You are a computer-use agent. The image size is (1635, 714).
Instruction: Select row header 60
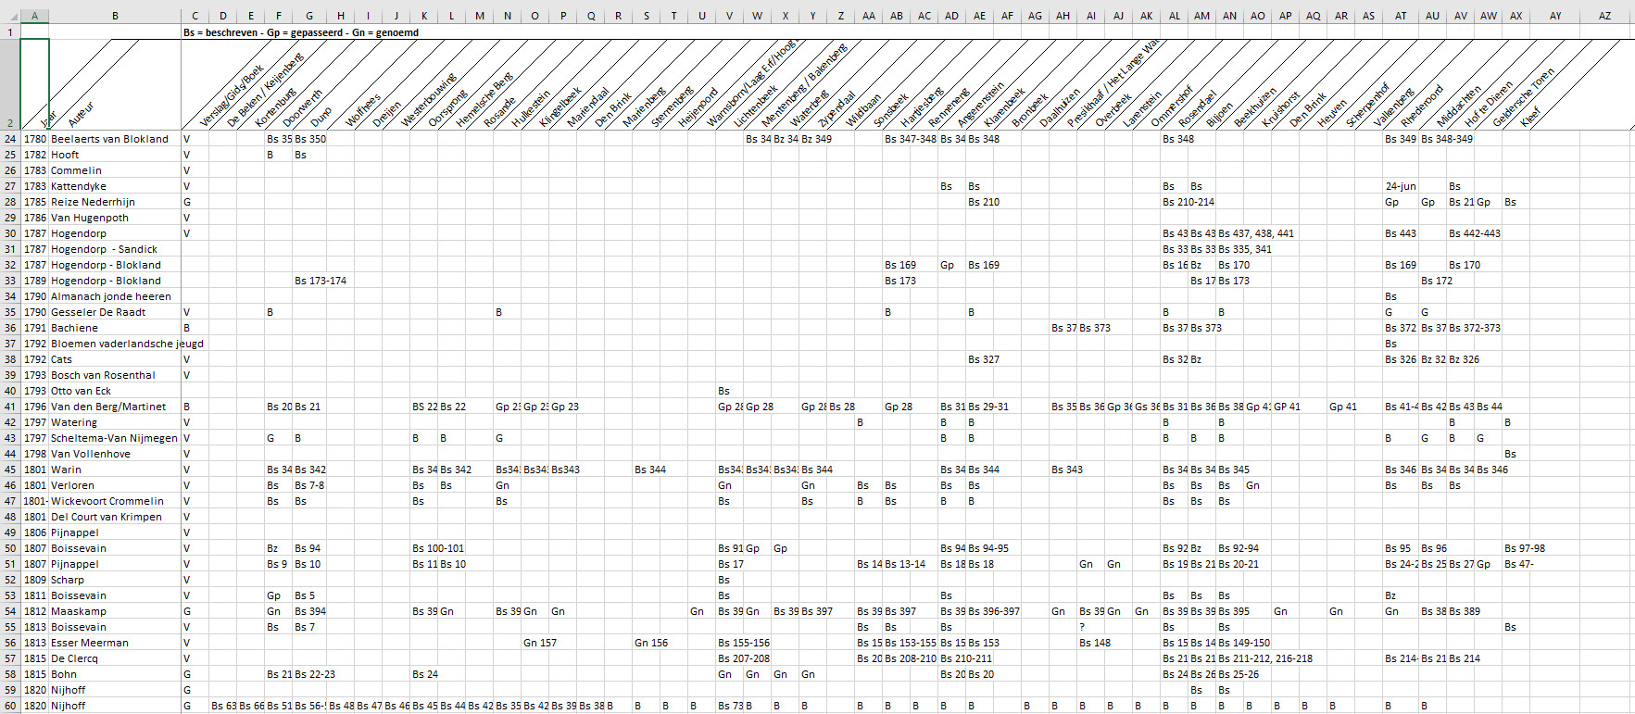coord(10,706)
